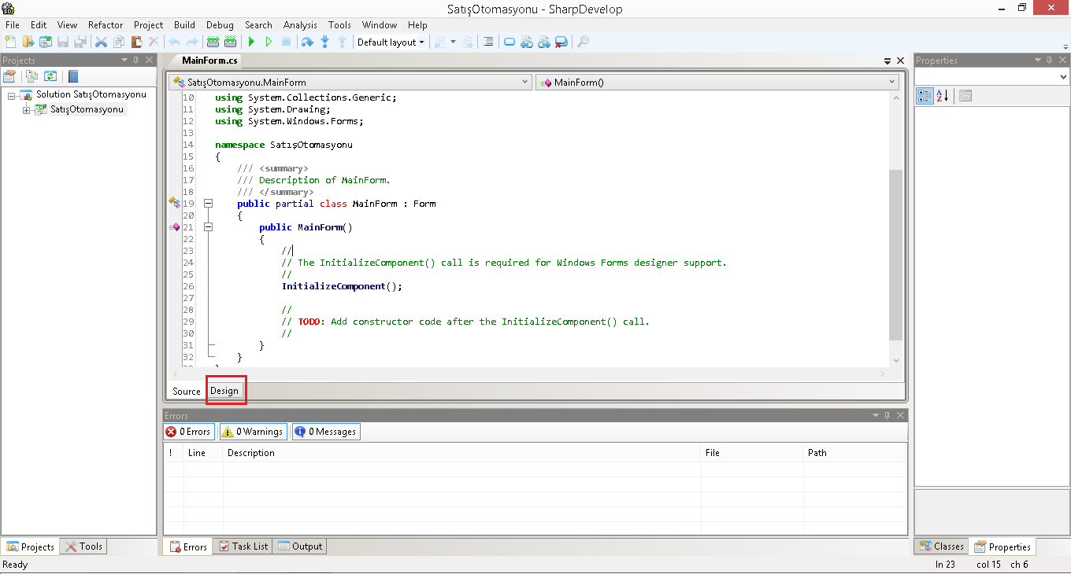Click the Next Bookmark toolbar icon
The image size is (1071, 574).
544,42
